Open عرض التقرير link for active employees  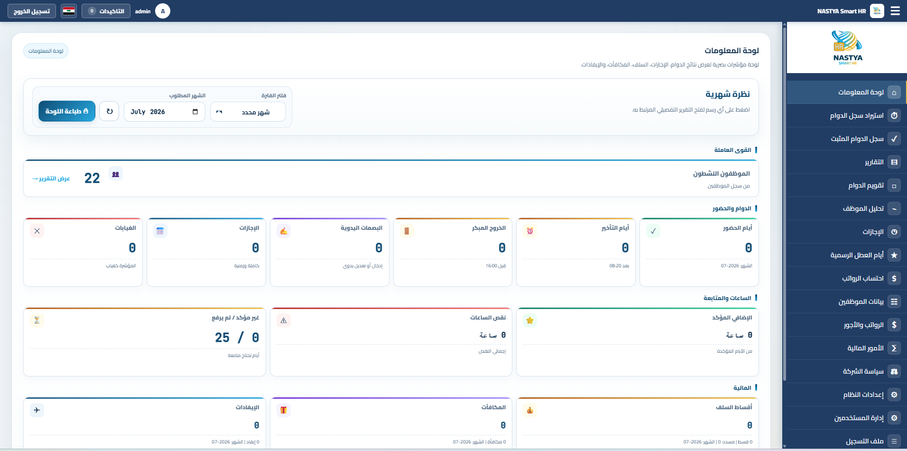click(x=51, y=179)
